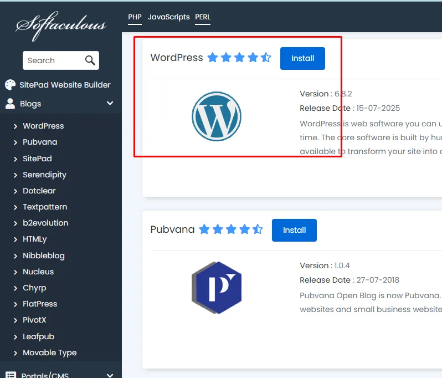
Task: Focus the sidebar Search field
Action: click(53, 60)
